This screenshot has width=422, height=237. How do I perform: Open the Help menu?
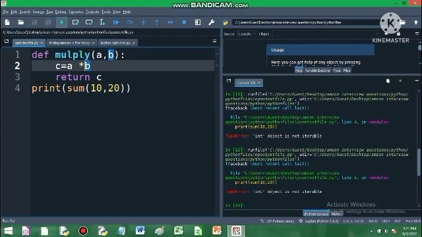pos(127,12)
